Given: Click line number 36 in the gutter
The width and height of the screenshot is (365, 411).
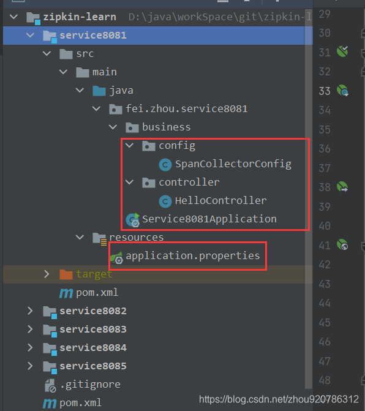Looking at the screenshot, I should coord(325,149).
